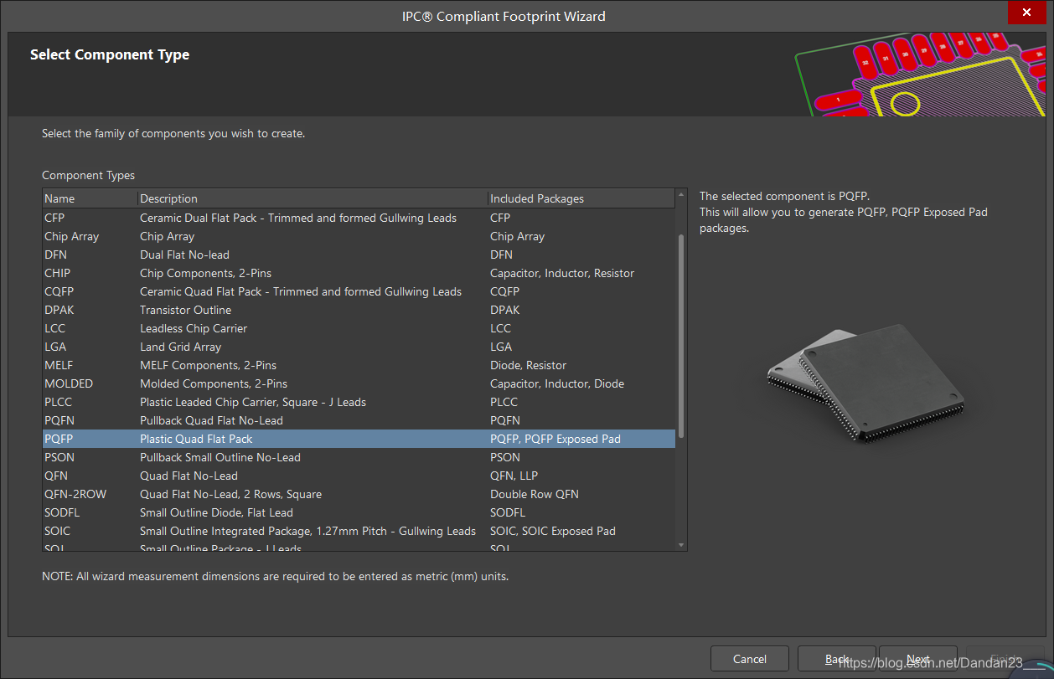Choose the SOIC component row
The height and width of the screenshot is (679, 1054).
coord(359,531)
